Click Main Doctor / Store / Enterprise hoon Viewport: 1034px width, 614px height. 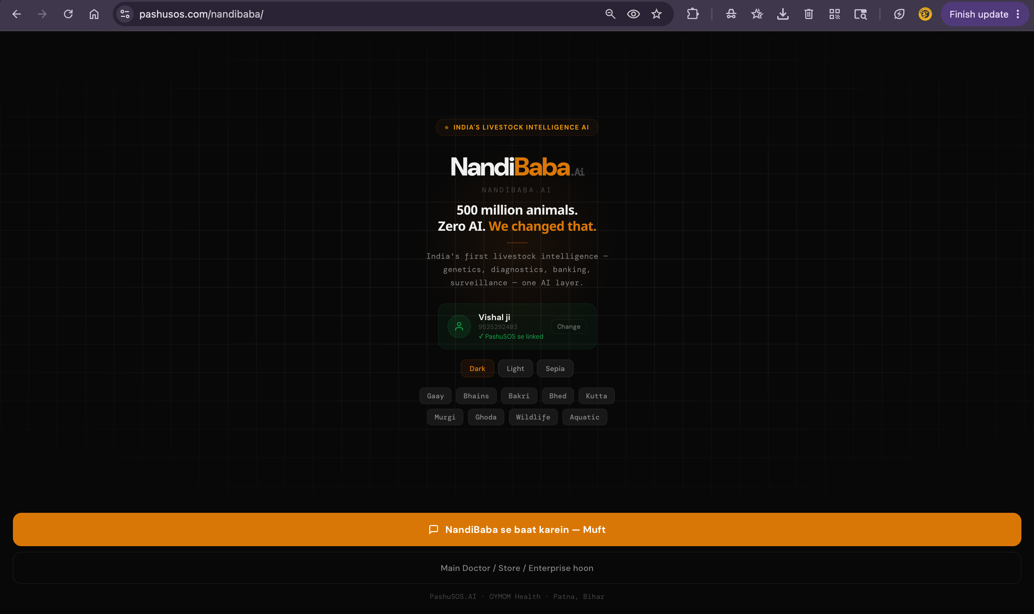pyautogui.click(x=517, y=568)
